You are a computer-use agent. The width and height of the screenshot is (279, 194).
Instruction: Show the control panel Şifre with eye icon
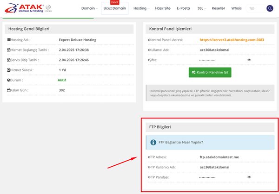[249, 60]
